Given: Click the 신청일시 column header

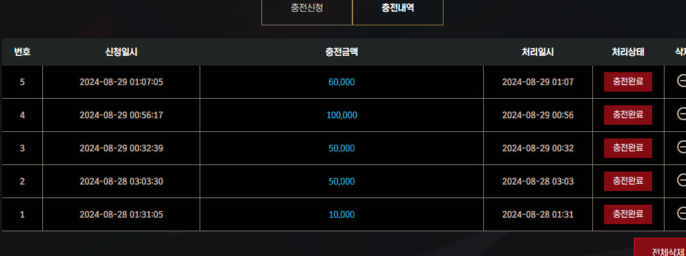Looking at the screenshot, I should (x=121, y=52).
